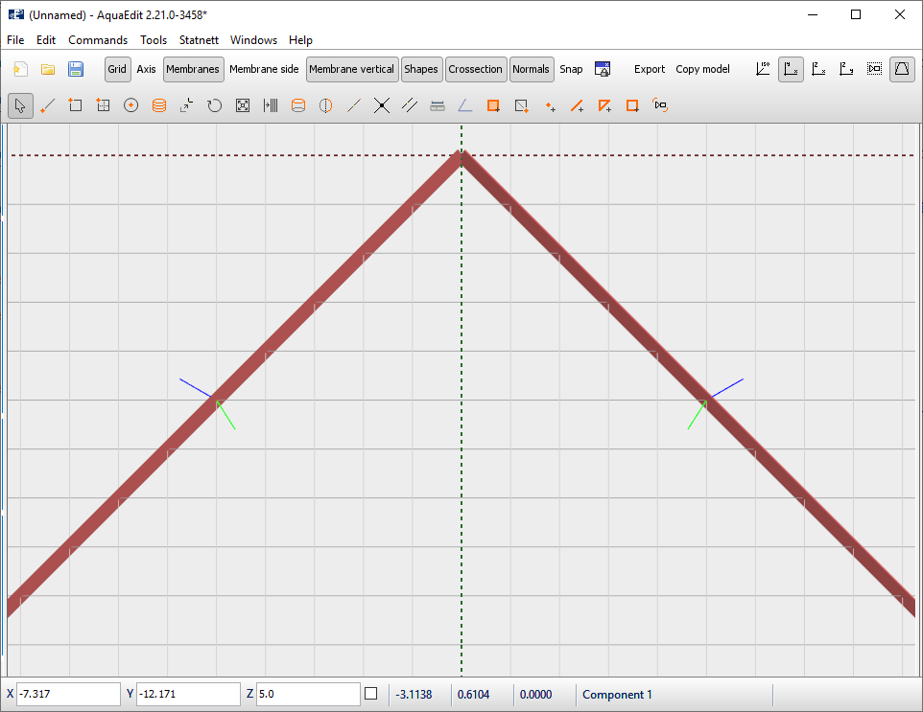Select the array distribute lines tool
This screenshot has height=712, width=923.
[271, 105]
